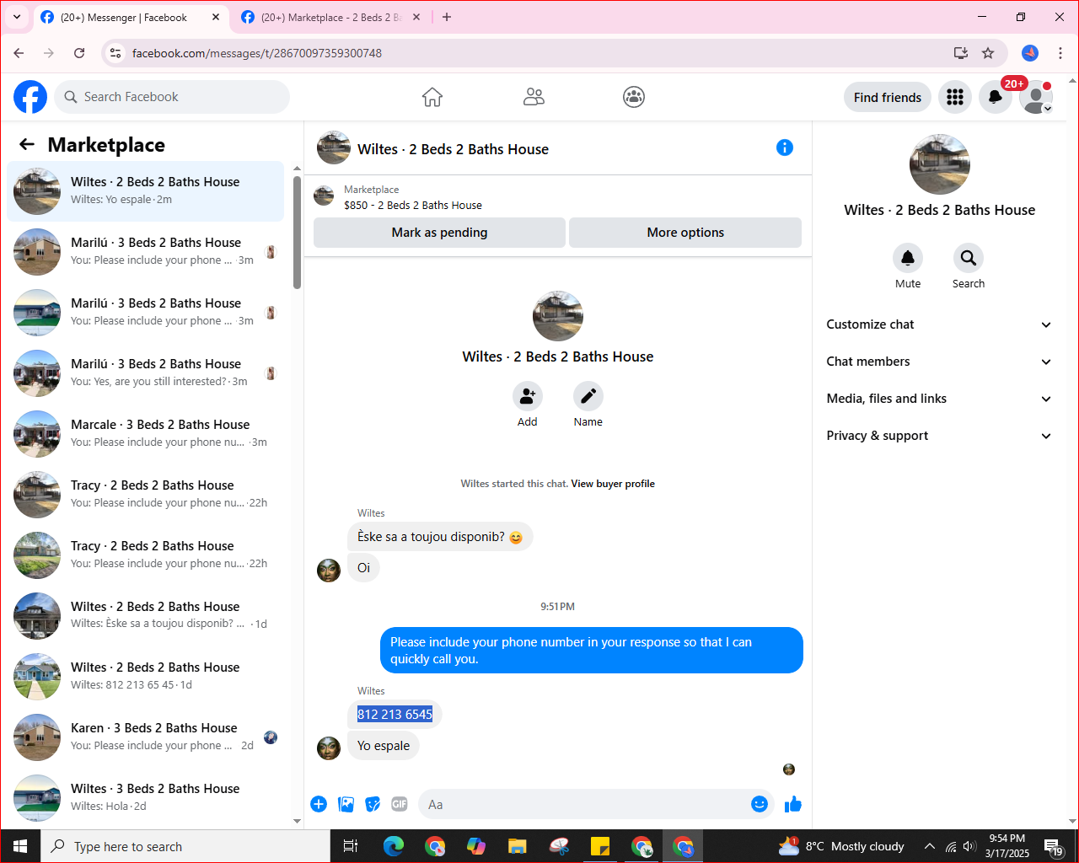Click the Find friends button

(888, 97)
